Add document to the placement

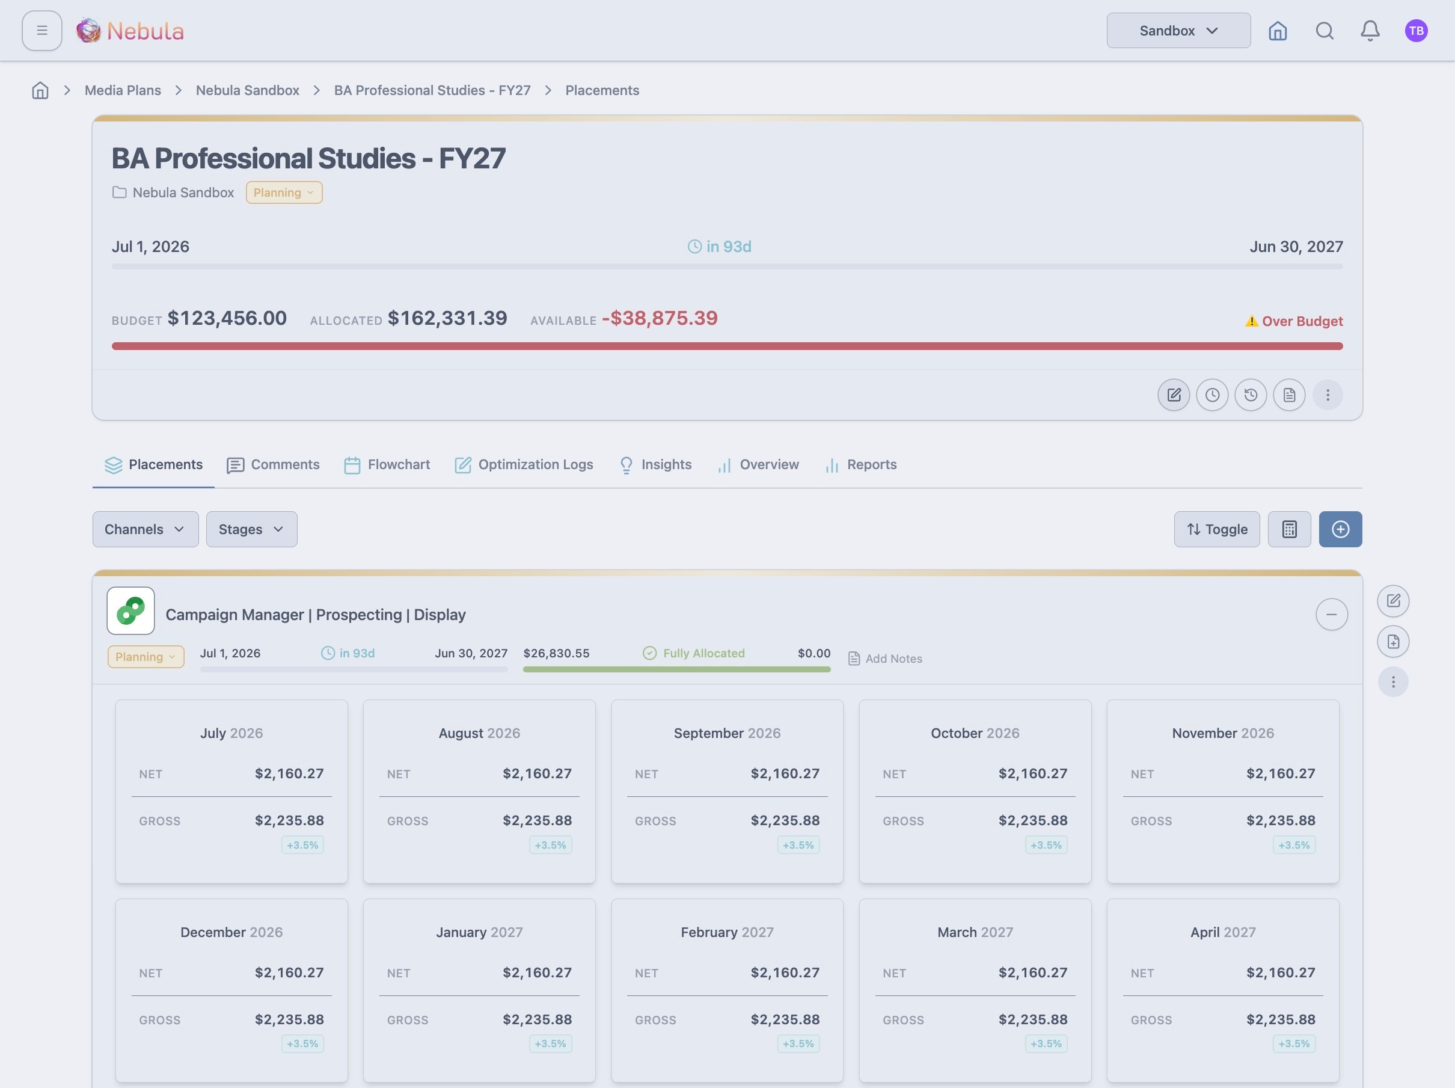(1392, 641)
